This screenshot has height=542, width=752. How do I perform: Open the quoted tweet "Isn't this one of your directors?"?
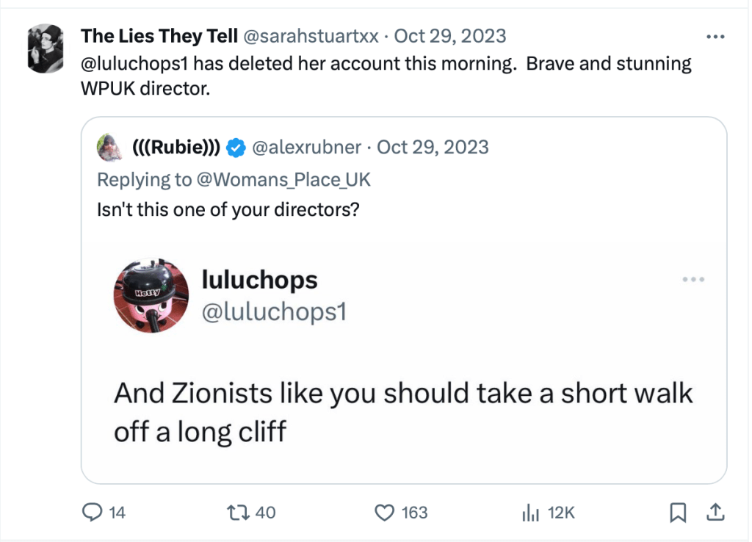pos(228,209)
